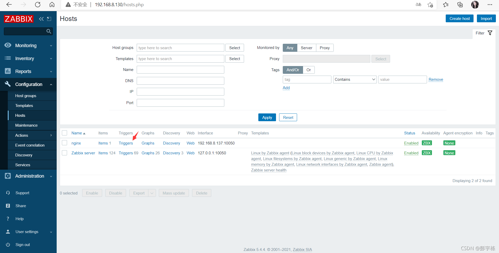The height and width of the screenshot is (253, 499).
Task: Set Monitored by to Proxy
Action: point(325,48)
